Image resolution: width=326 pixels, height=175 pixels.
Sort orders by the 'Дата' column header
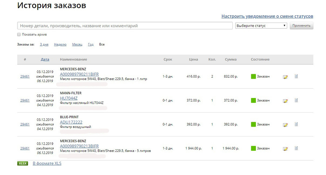(45, 59)
